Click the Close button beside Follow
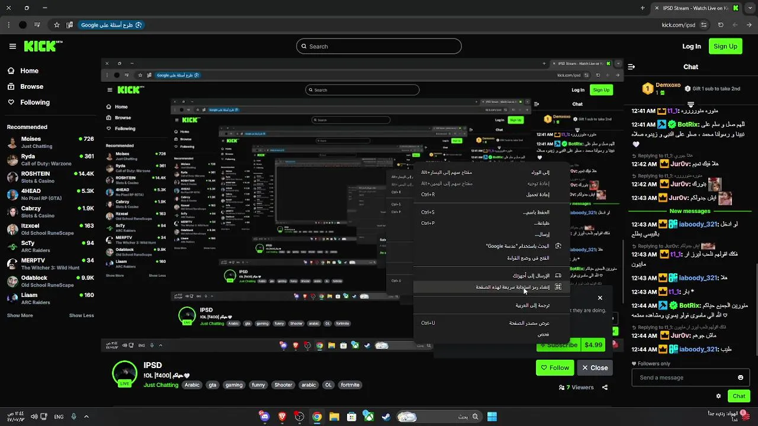Image resolution: width=758 pixels, height=426 pixels. 595,367
